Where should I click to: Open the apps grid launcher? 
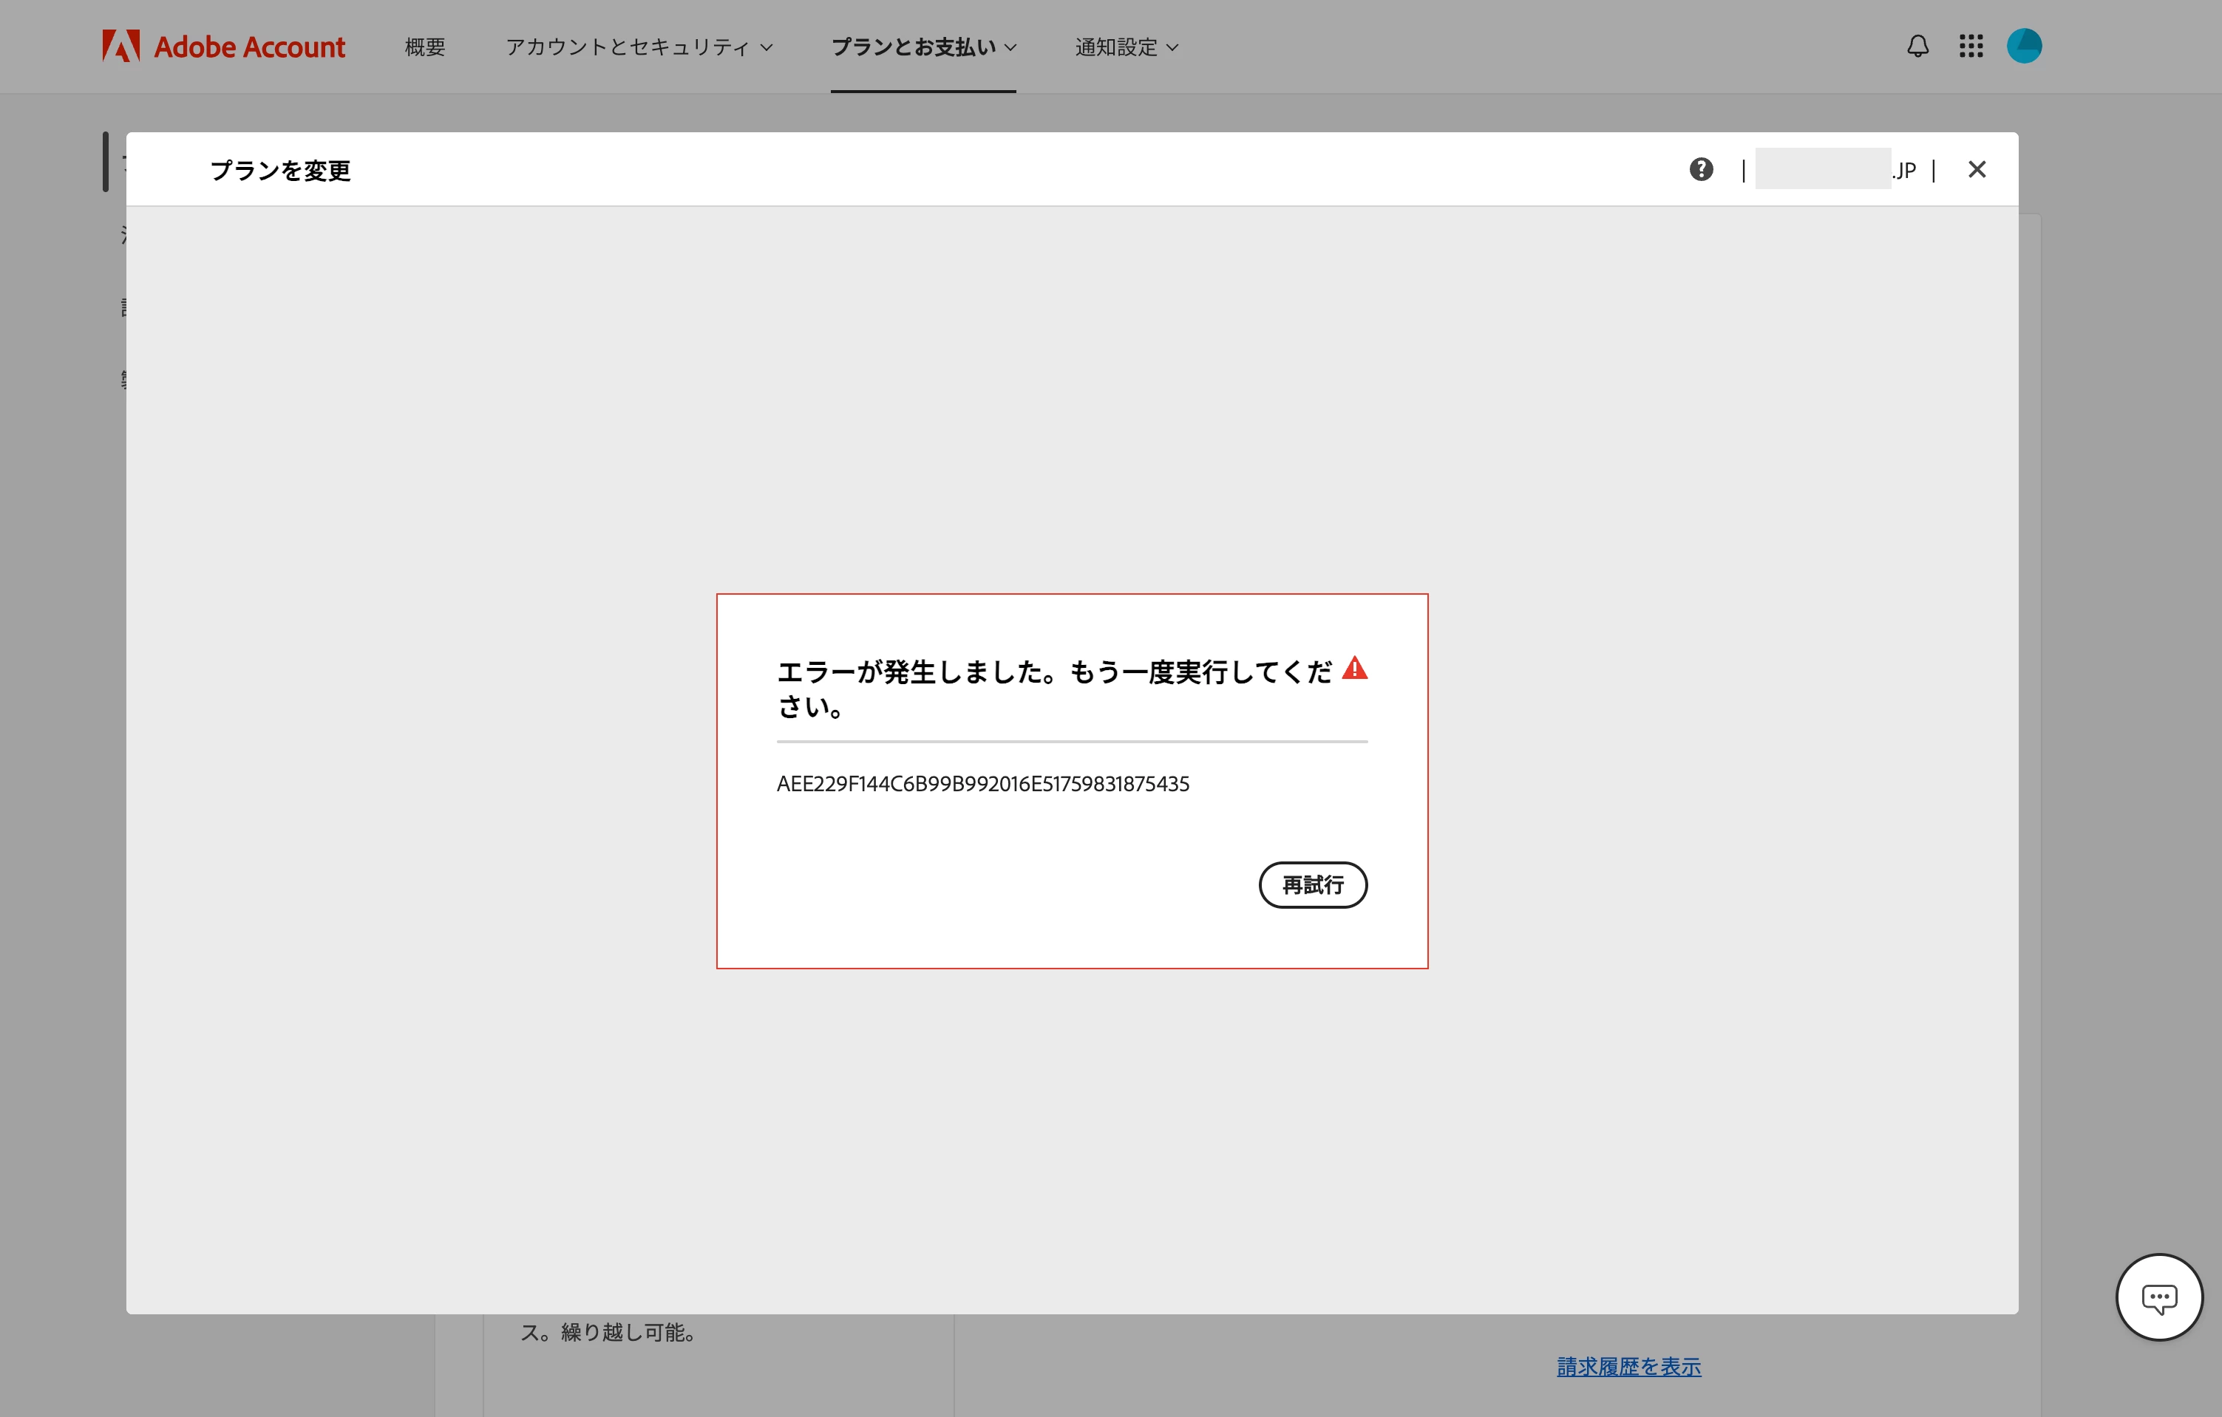pos(1971,46)
